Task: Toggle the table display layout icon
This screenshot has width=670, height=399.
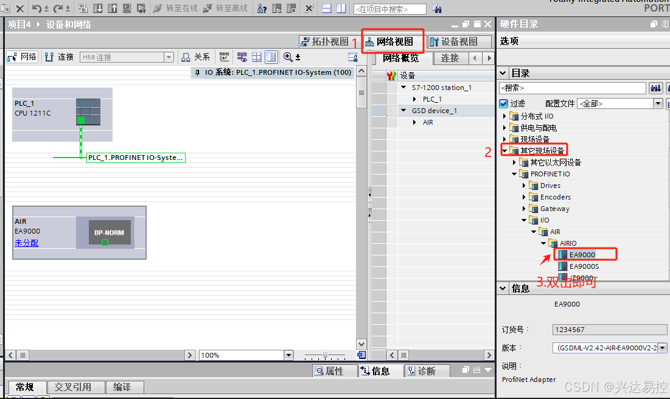Action: [x=271, y=57]
